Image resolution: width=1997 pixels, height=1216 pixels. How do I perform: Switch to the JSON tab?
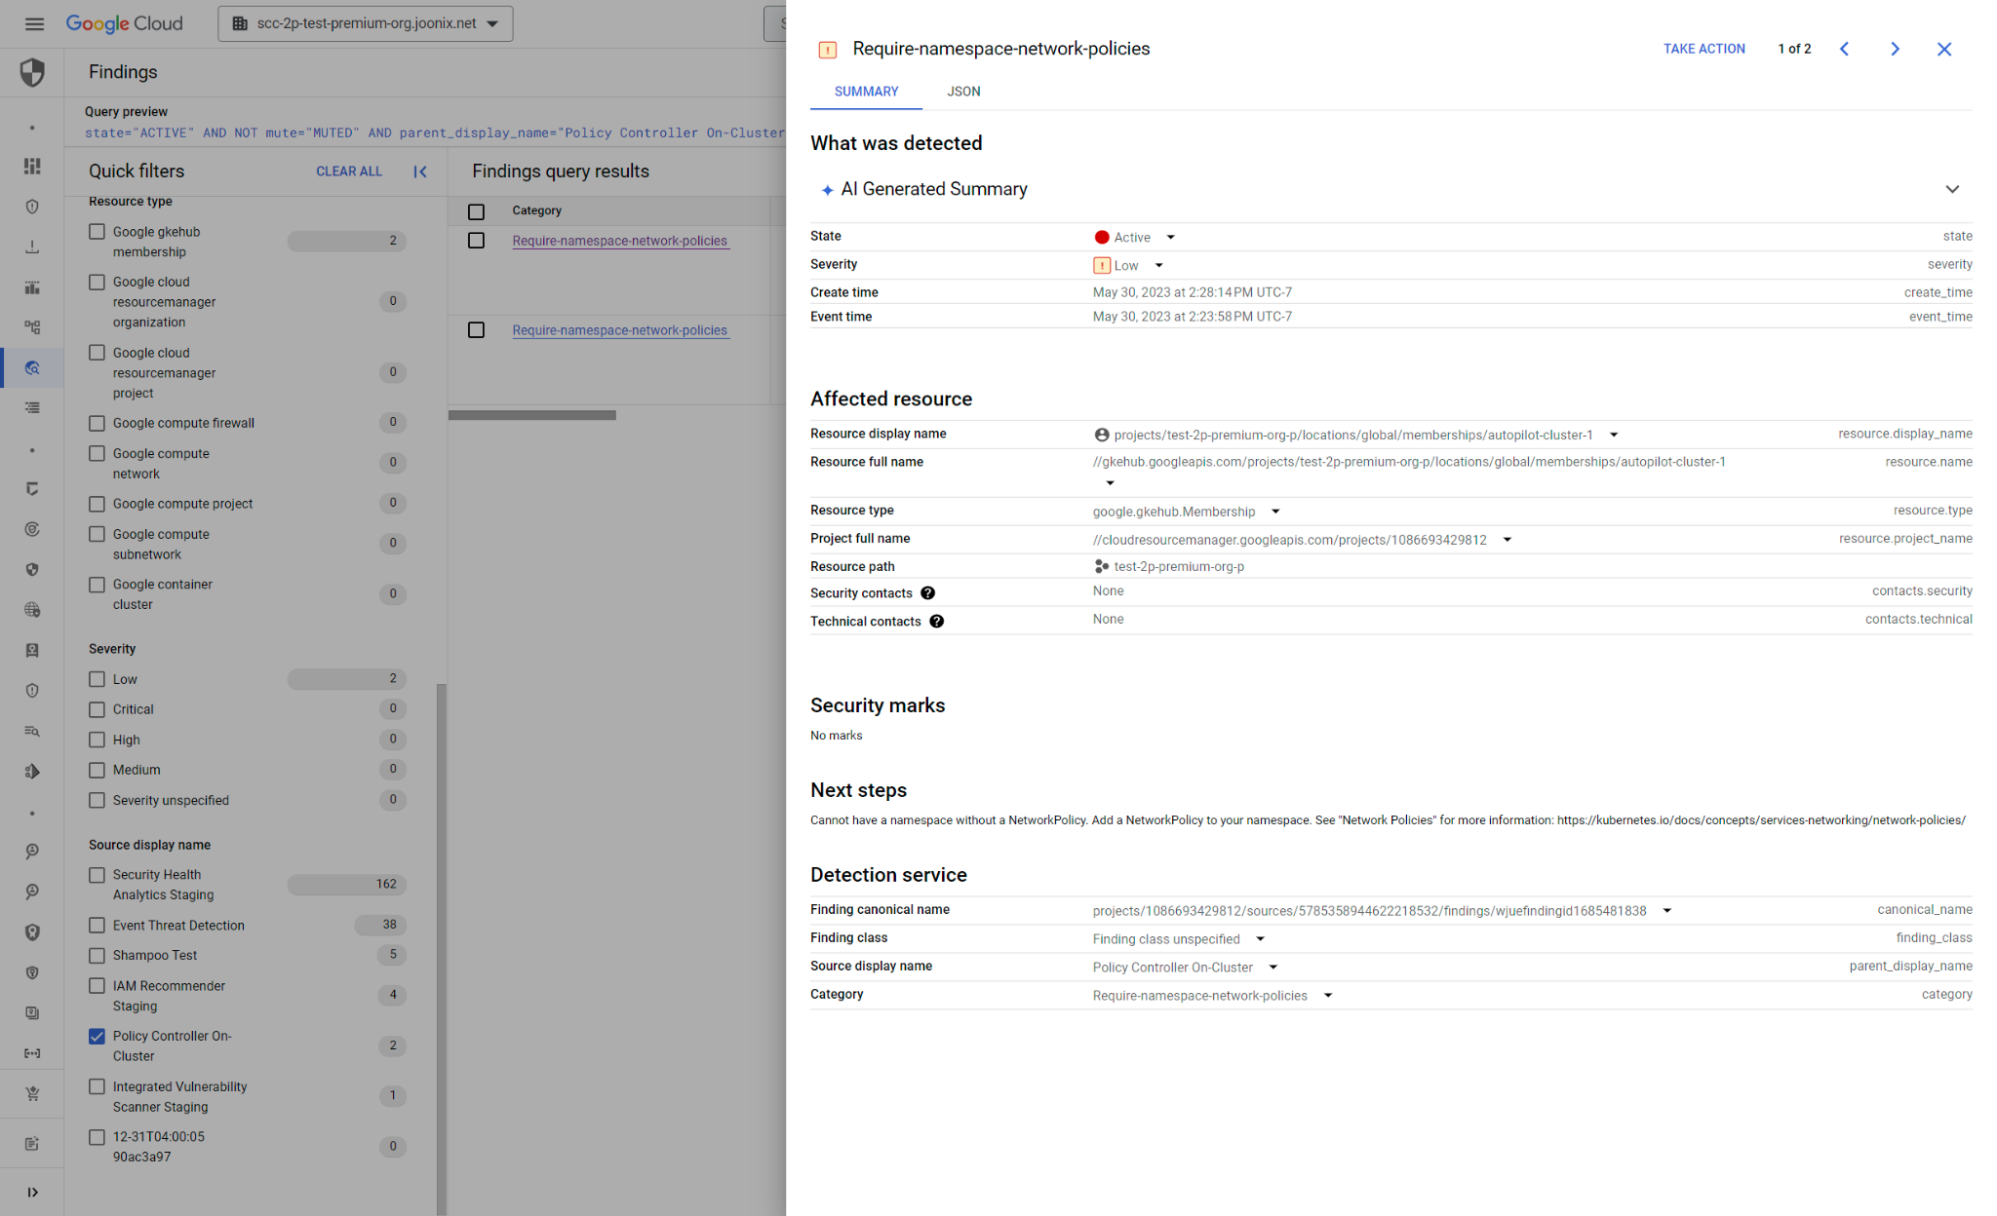963,92
